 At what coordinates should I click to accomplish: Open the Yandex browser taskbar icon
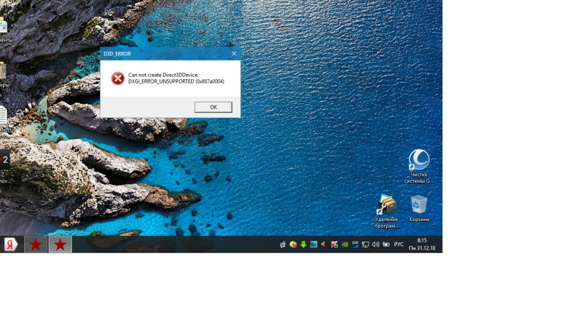pos(11,245)
